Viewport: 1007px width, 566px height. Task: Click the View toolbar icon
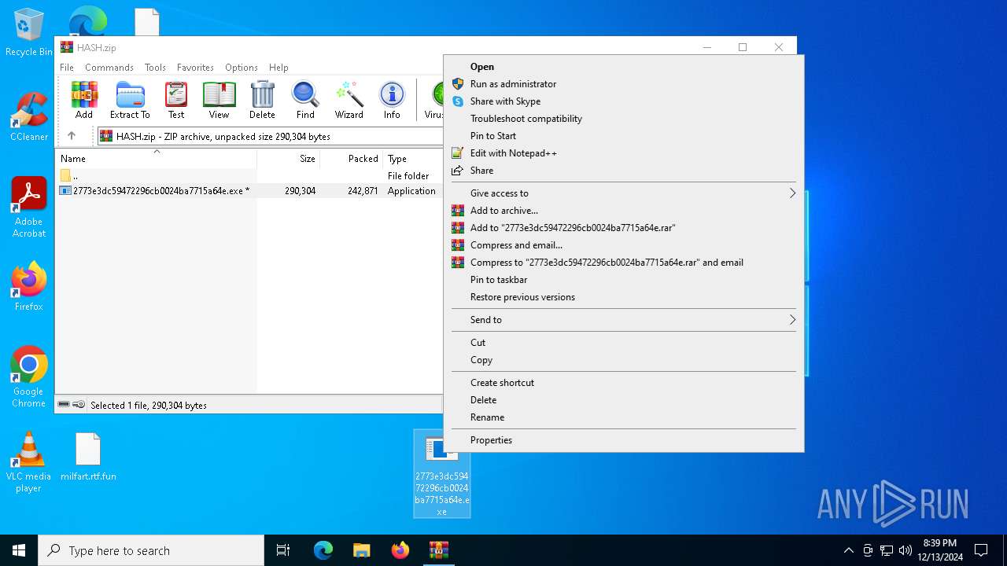click(219, 100)
